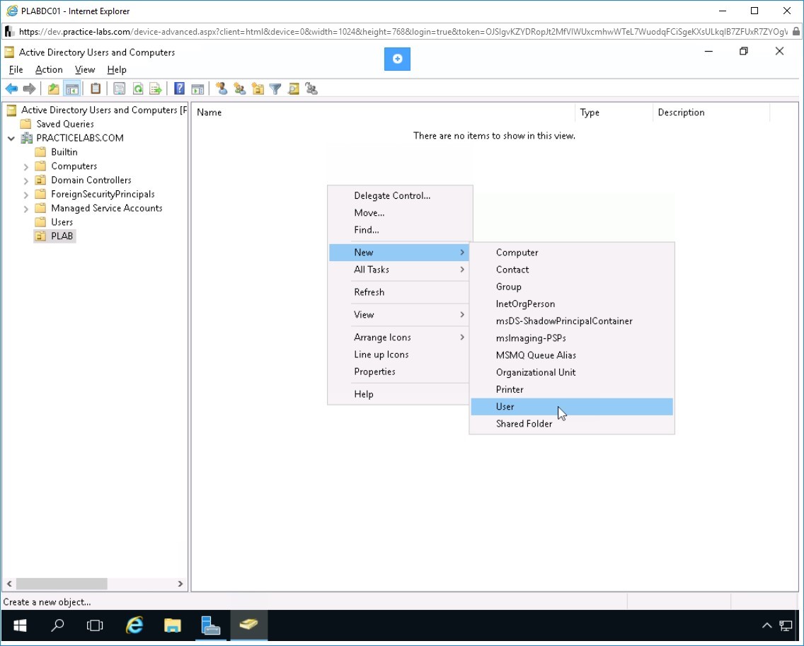The height and width of the screenshot is (646, 804).
Task: Expand the Computers tree node
Action: point(25,166)
